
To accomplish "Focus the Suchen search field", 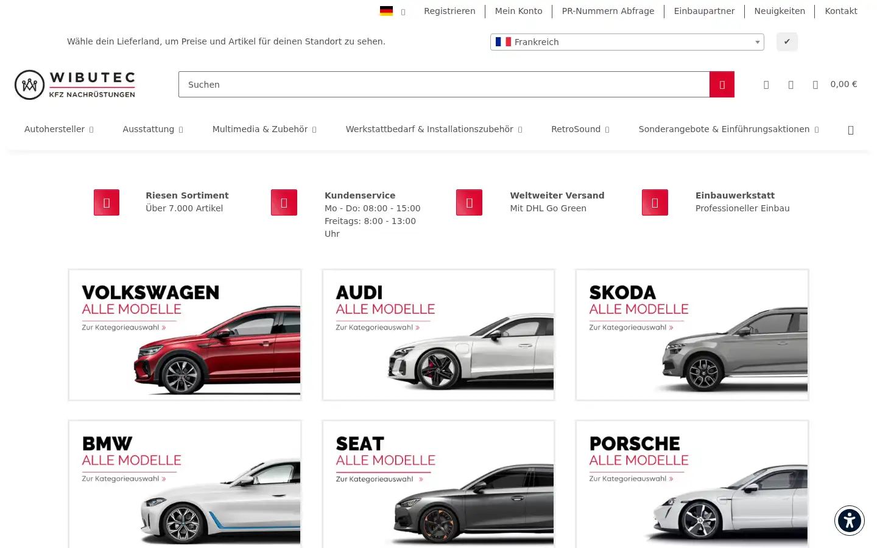I will click(x=444, y=85).
